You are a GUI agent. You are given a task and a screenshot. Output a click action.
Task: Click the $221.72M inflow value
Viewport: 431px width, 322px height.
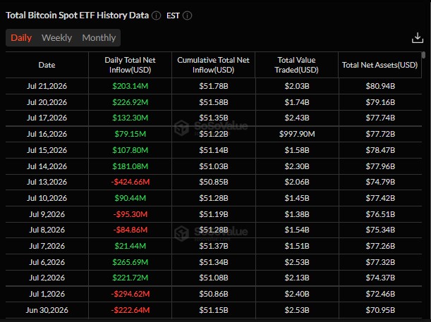point(130,278)
